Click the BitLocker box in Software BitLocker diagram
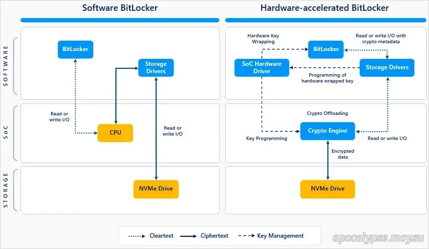Image resolution: width=429 pixels, height=249 pixels. click(x=76, y=49)
